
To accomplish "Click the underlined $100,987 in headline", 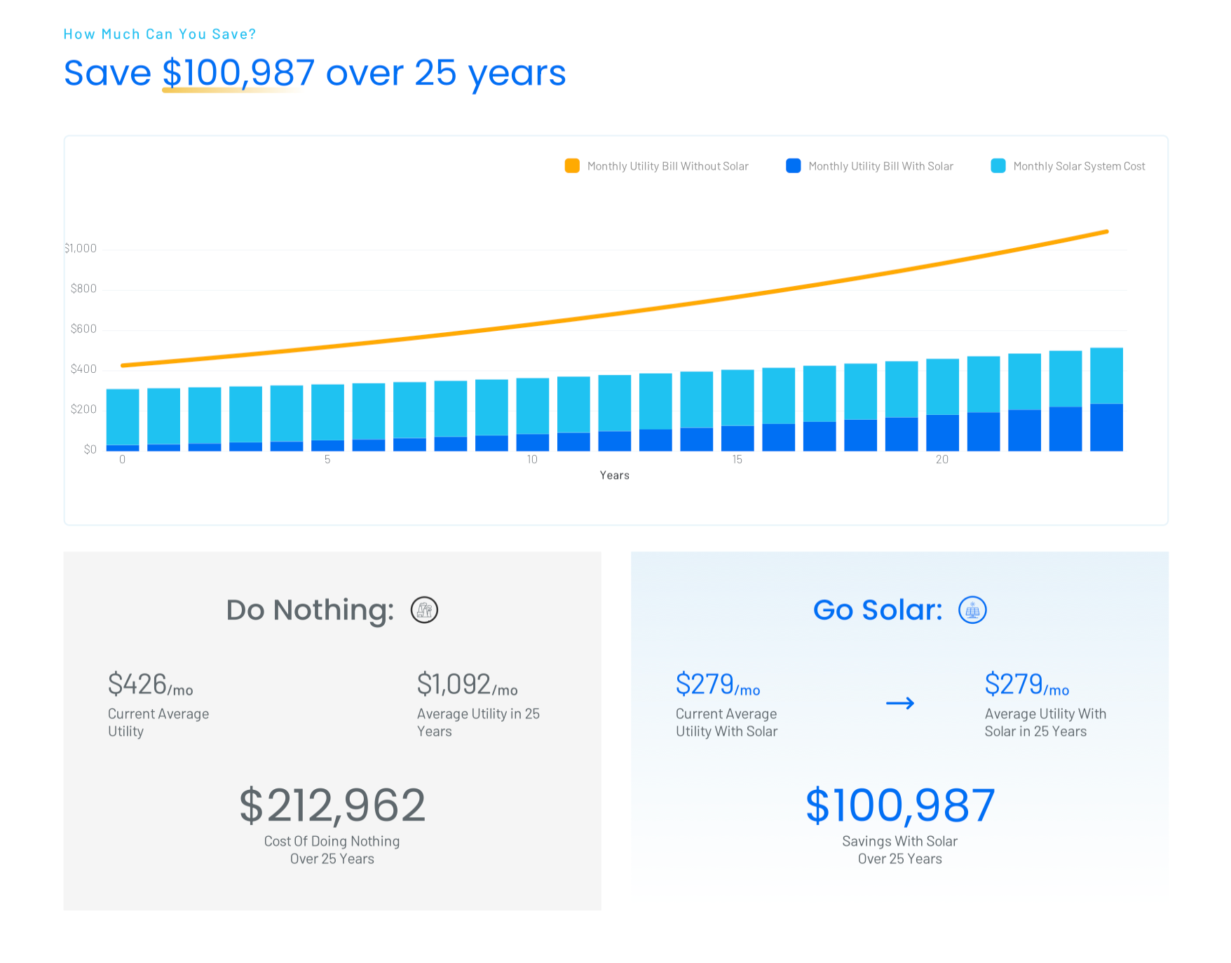I will pos(238,73).
